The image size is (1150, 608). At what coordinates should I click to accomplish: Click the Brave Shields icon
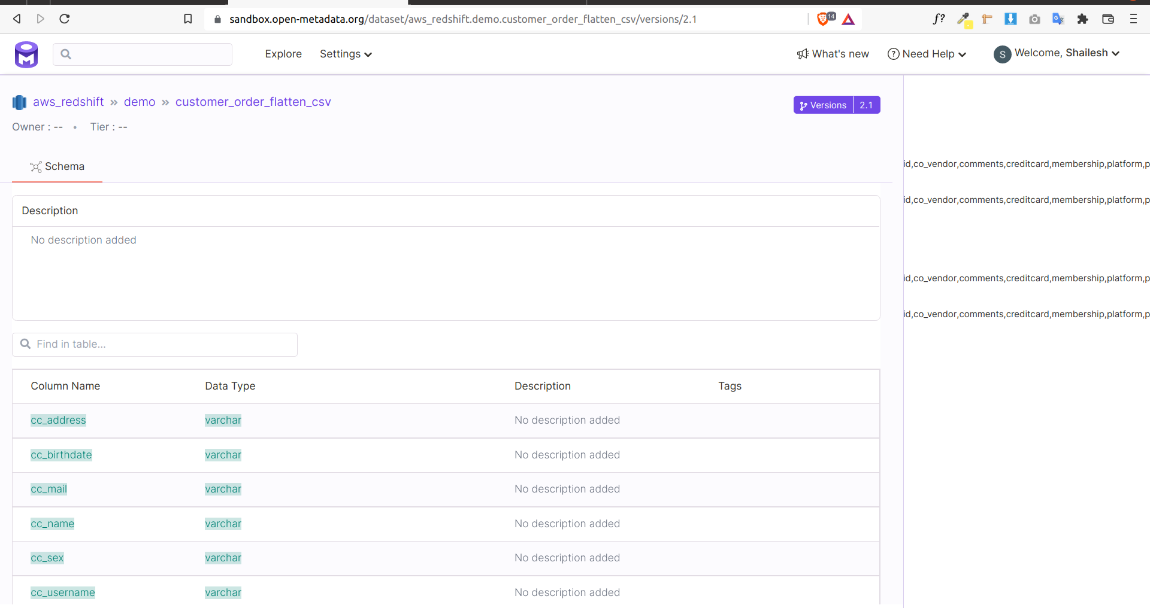coord(823,19)
